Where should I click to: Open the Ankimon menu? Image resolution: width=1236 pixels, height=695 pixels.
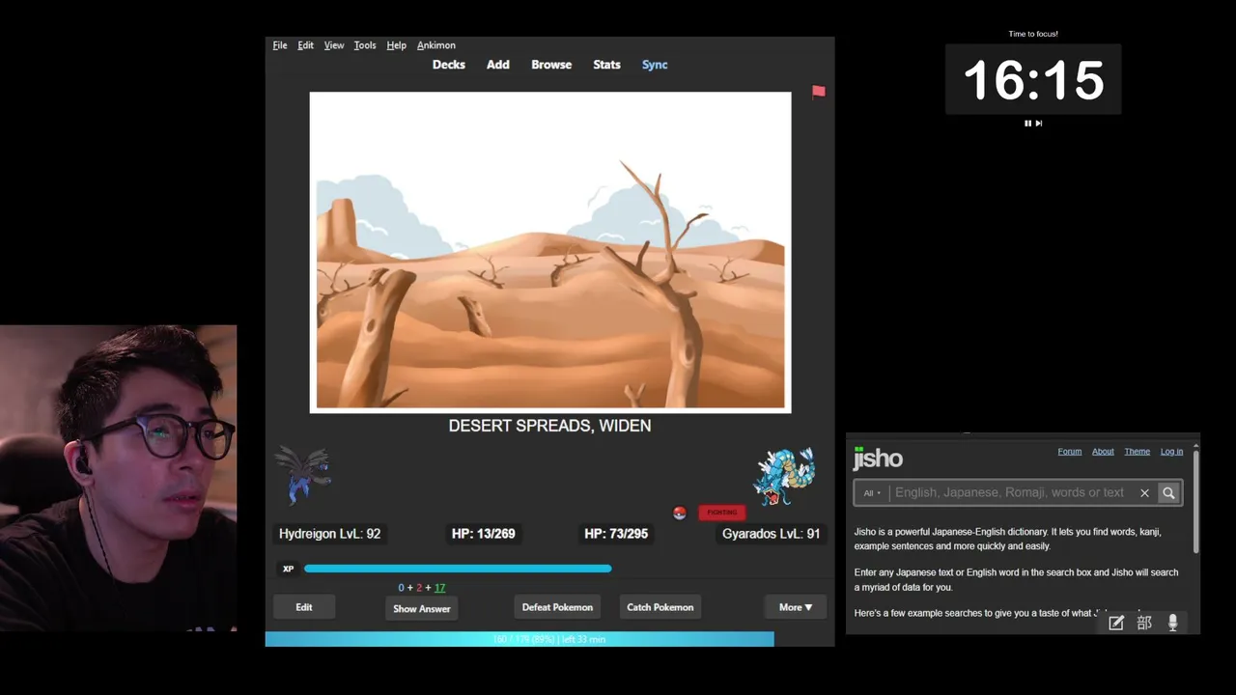pos(436,45)
